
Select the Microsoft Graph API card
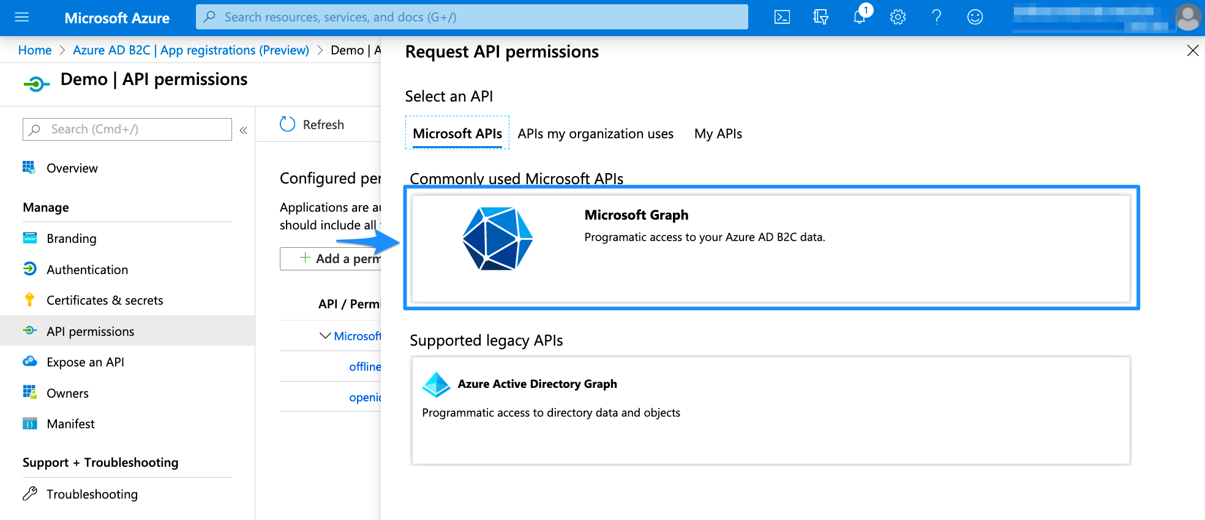coord(770,248)
